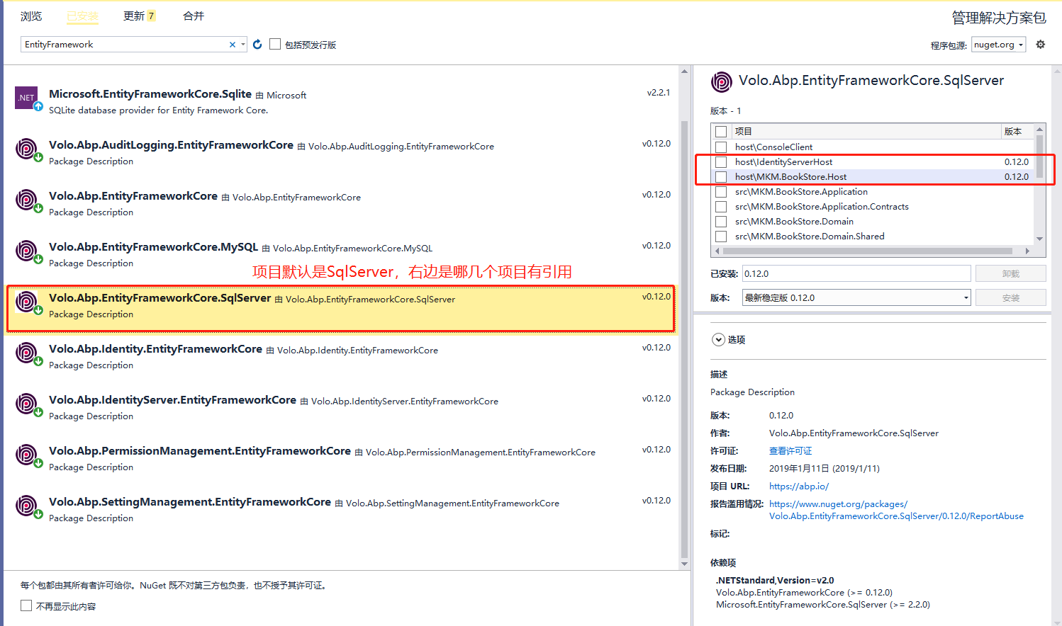Check the host\IdentityServerHost project checkbox
Image resolution: width=1062 pixels, height=626 pixels.
tap(721, 162)
